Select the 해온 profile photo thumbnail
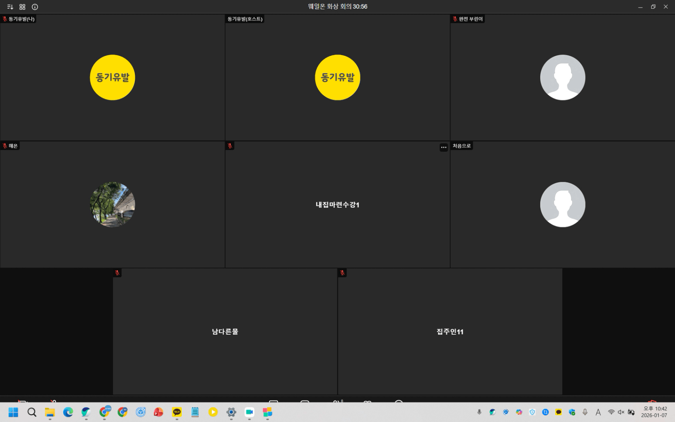 point(112,204)
